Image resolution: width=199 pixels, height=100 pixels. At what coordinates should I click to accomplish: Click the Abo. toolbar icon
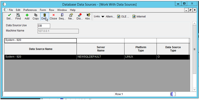pyautogui.click(x=88, y=15)
